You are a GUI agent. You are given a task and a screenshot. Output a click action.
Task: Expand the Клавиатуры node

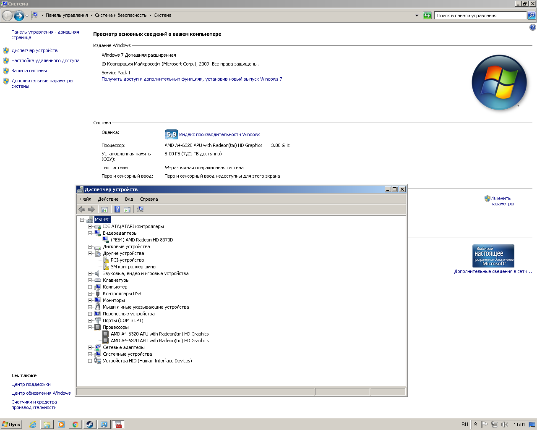(x=90, y=281)
